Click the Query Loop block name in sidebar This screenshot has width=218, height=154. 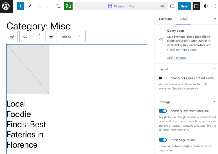click(175, 31)
